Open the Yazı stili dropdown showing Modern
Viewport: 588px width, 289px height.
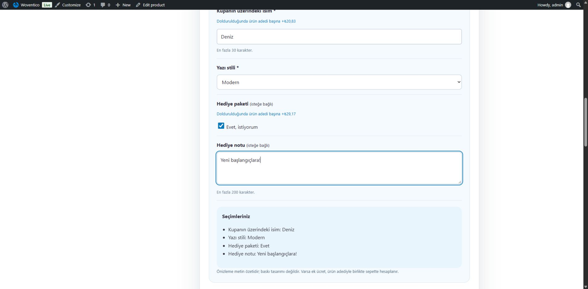[x=339, y=82]
